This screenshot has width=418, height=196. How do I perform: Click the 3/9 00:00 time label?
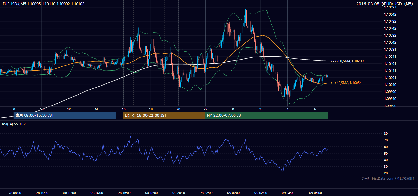(233, 193)
